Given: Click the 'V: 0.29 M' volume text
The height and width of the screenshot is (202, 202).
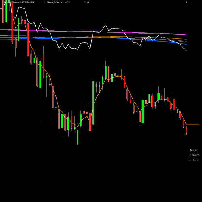Looking at the screenshot, I should [194, 155].
